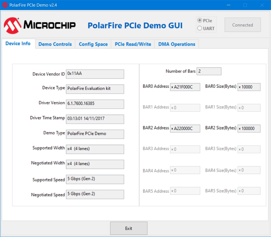271x237 pixels.
Task: Click the BAR4 Address field
Action: pos(185,170)
